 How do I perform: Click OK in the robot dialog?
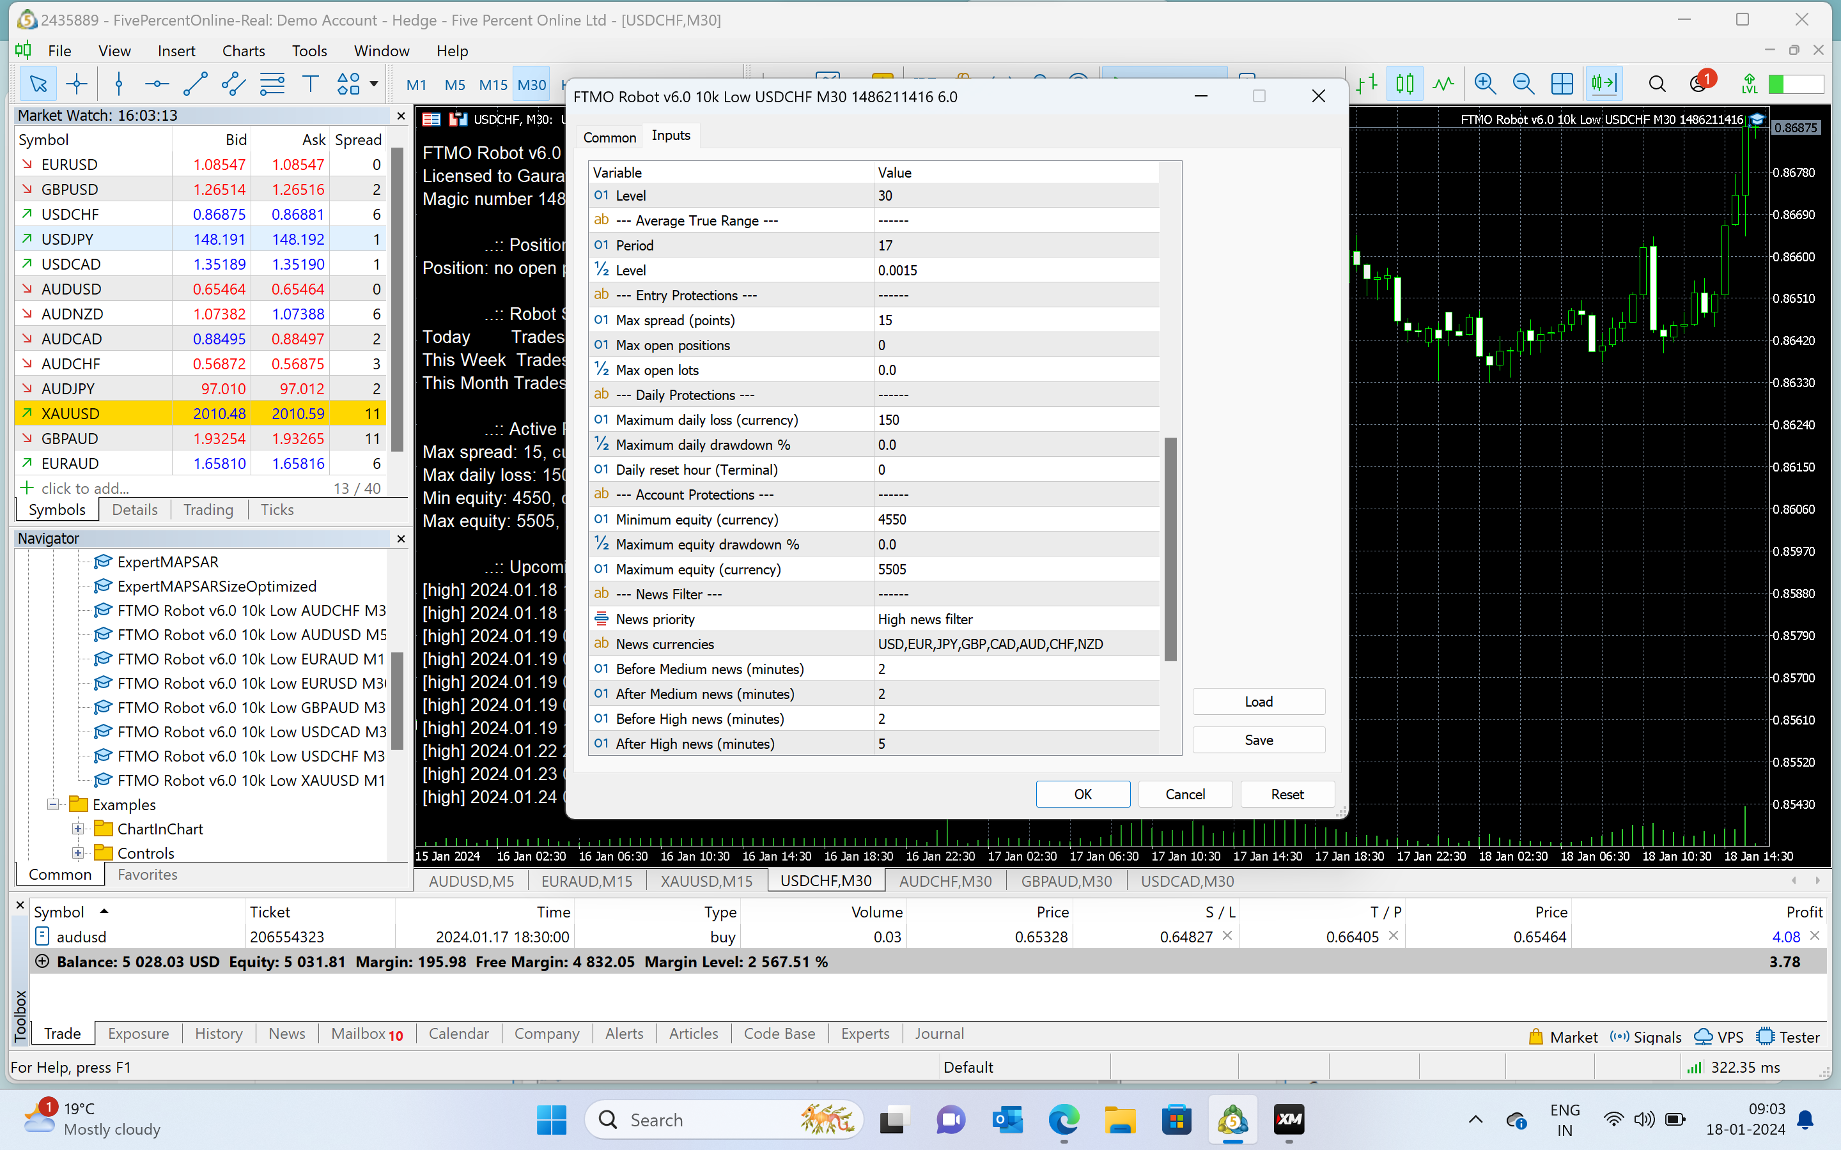tap(1082, 794)
